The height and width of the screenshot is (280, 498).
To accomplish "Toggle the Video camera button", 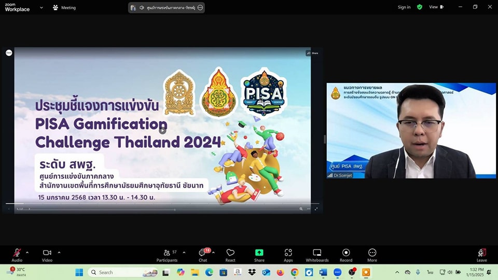I will pyautogui.click(x=47, y=255).
